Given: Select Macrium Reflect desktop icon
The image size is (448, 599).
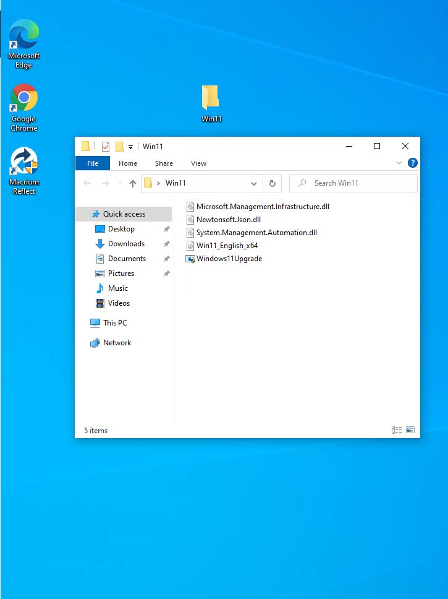Looking at the screenshot, I should (x=23, y=171).
